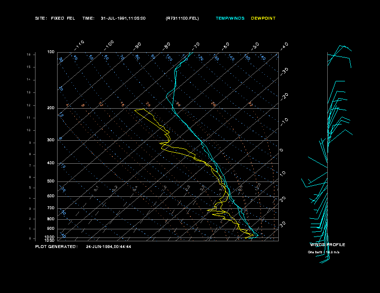Click the '-90' temperature axis label
Image resolution: width=380 pixels, height=293 pixels.
pos(137,46)
